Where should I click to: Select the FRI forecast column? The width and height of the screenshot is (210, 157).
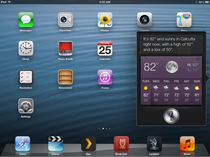(x=176, y=91)
